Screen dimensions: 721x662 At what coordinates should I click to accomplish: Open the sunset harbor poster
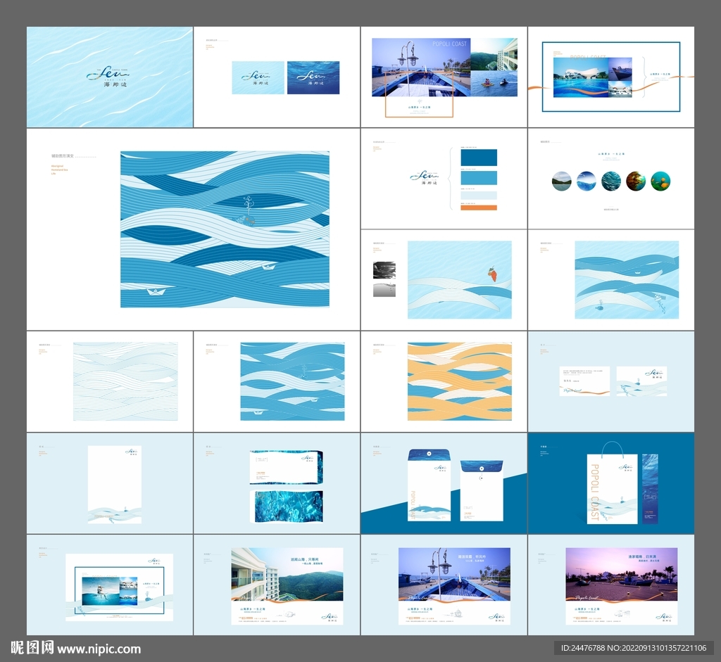coord(621,586)
